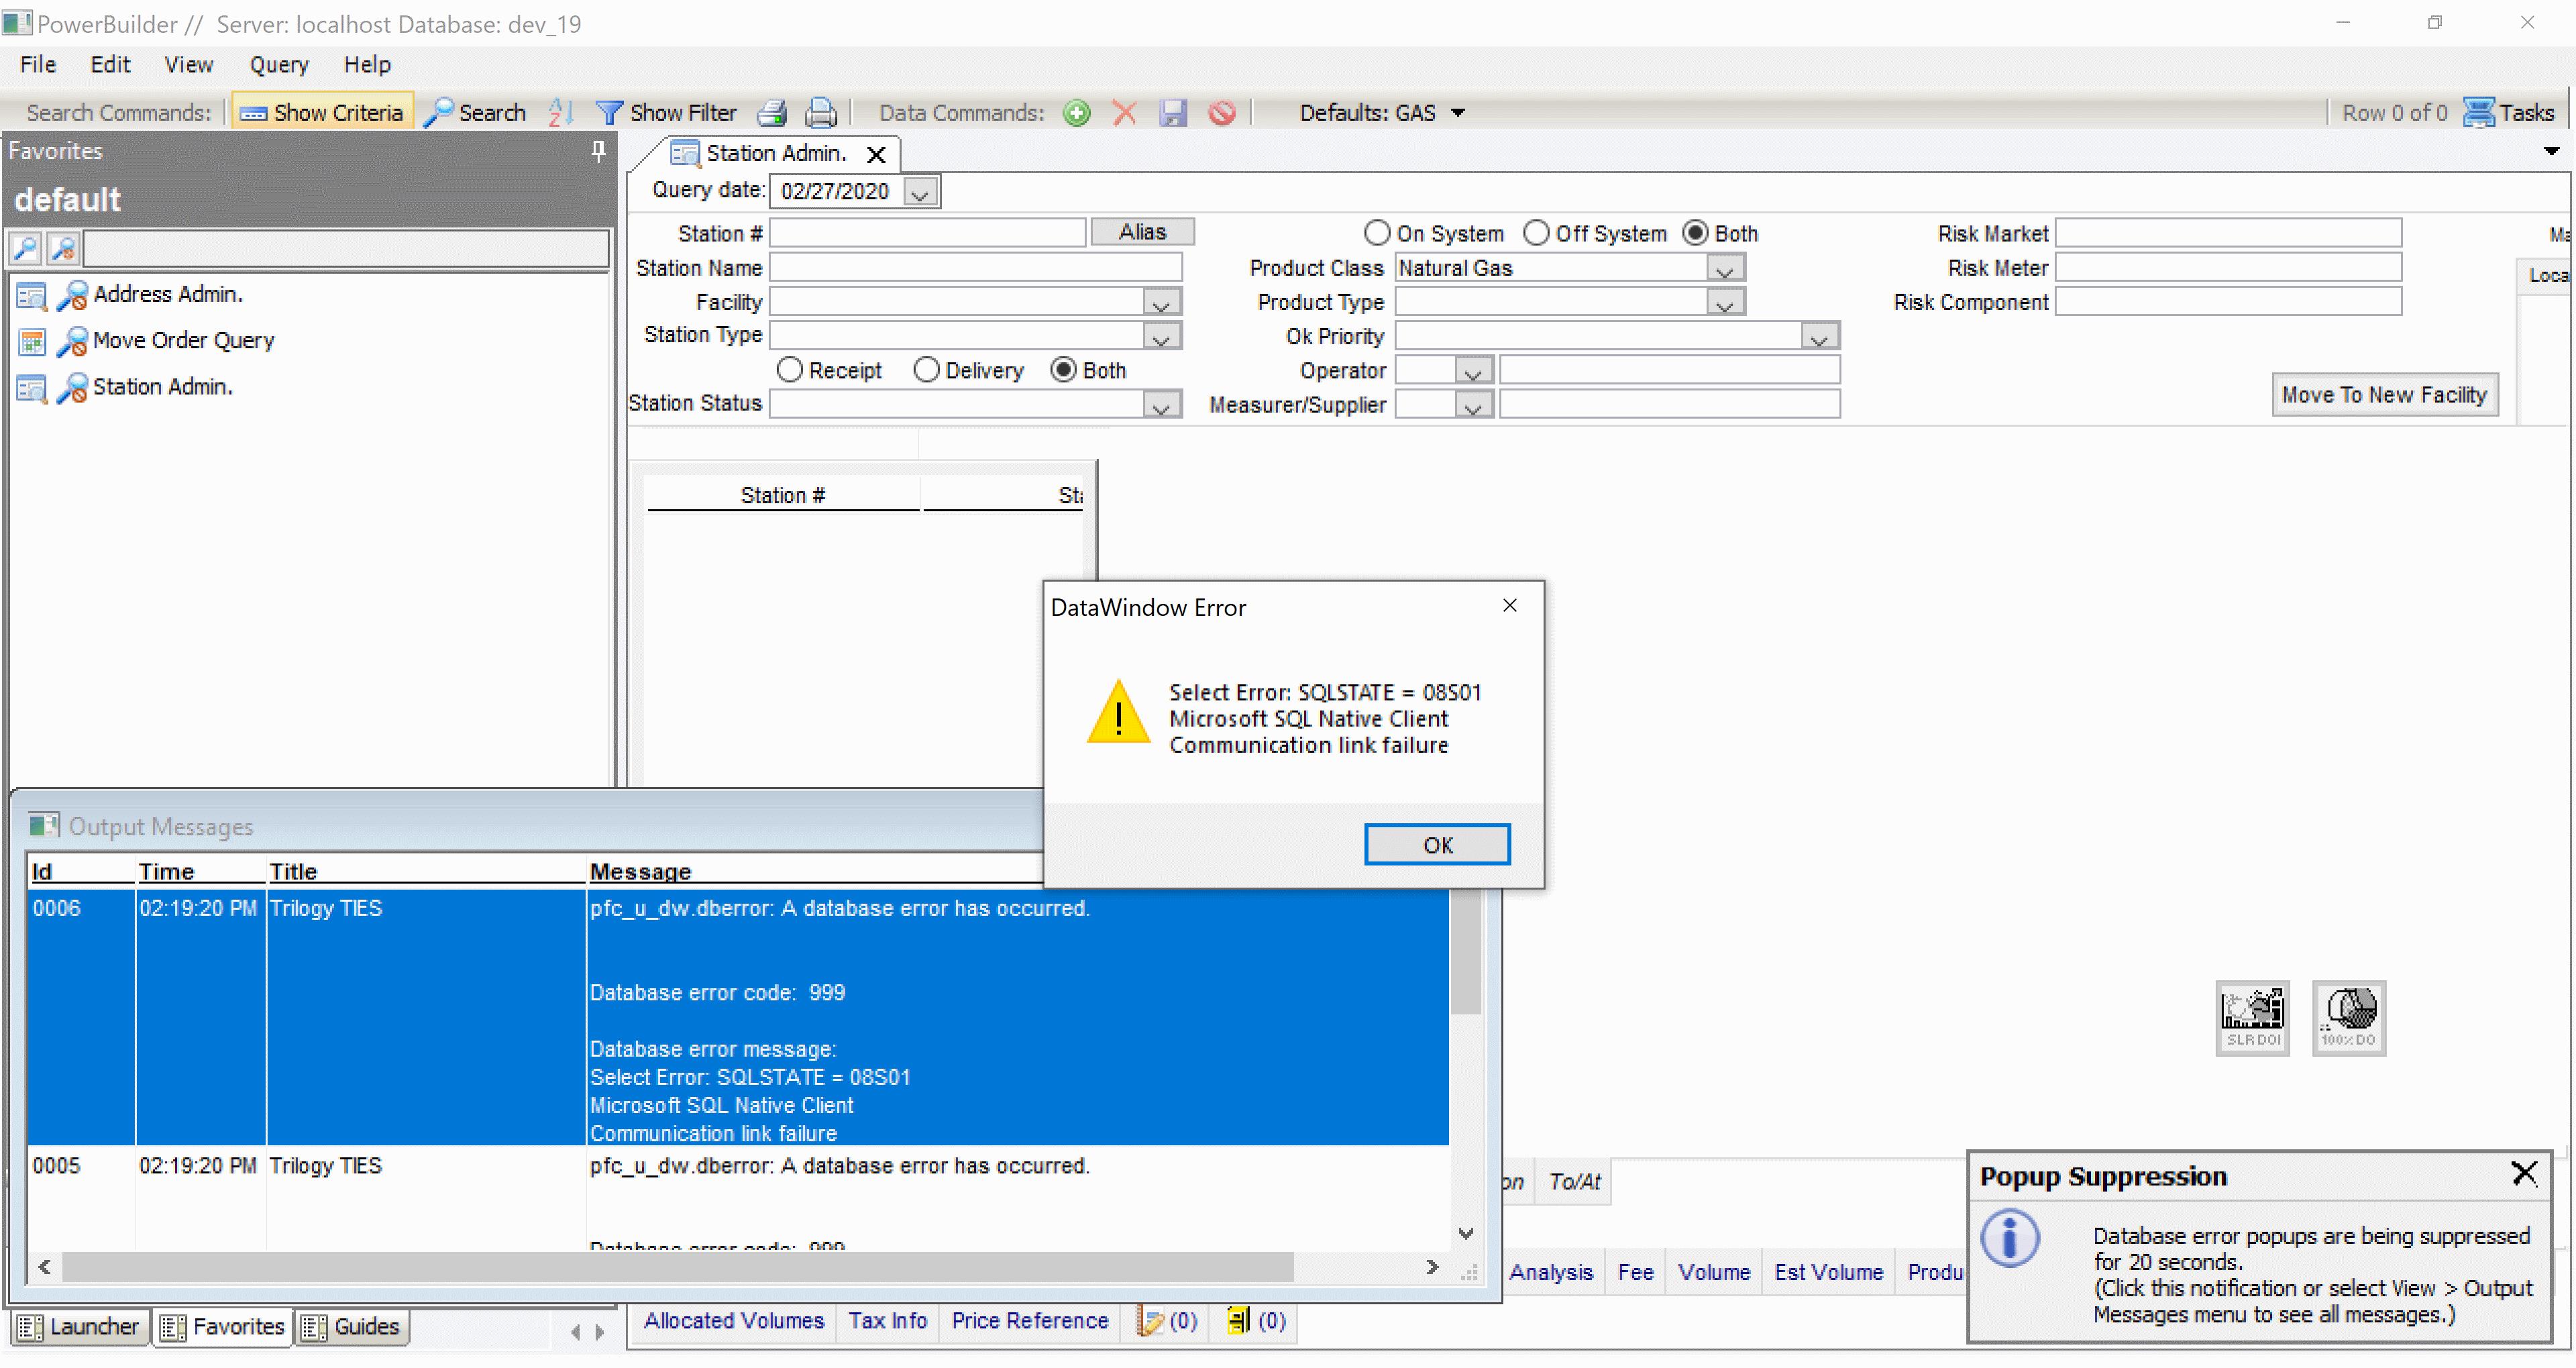Click OK in DataWindow Error dialog
This screenshot has width=2576, height=1368.
tap(1437, 845)
